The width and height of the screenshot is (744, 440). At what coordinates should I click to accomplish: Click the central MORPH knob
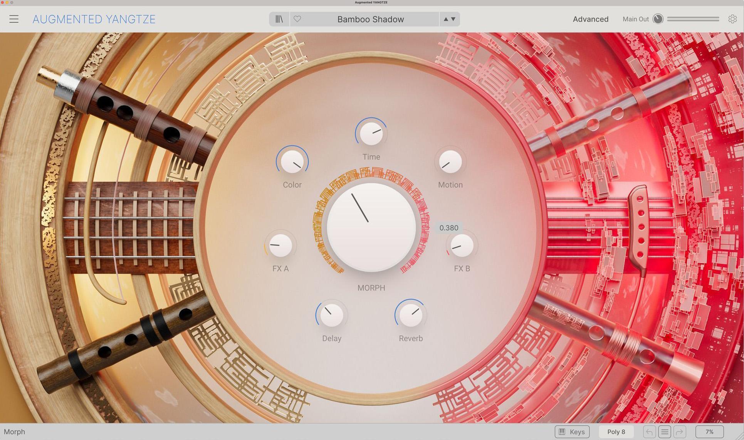click(x=371, y=227)
